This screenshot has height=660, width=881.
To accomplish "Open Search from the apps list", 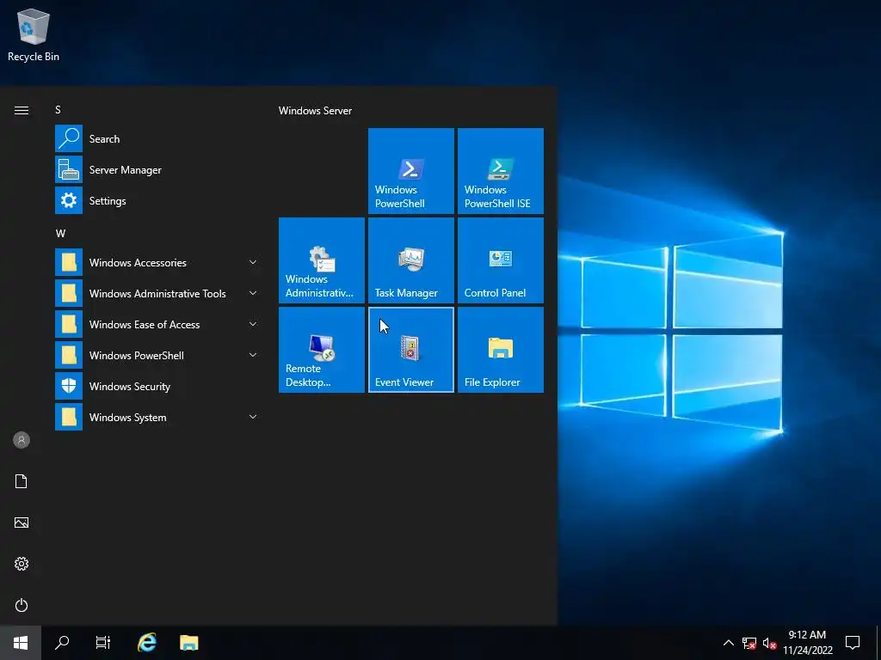I will (157, 138).
